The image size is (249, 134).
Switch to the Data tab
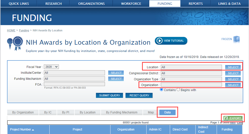[x=167, y=112]
